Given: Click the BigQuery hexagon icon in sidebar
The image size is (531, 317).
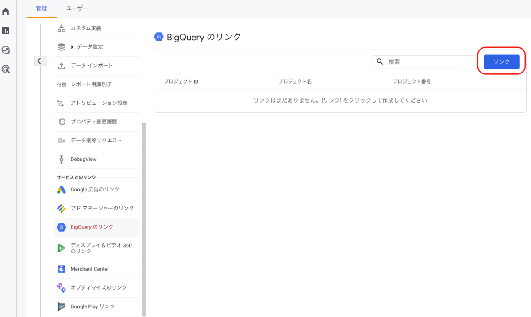Looking at the screenshot, I should pyautogui.click(x=62, y=227).
